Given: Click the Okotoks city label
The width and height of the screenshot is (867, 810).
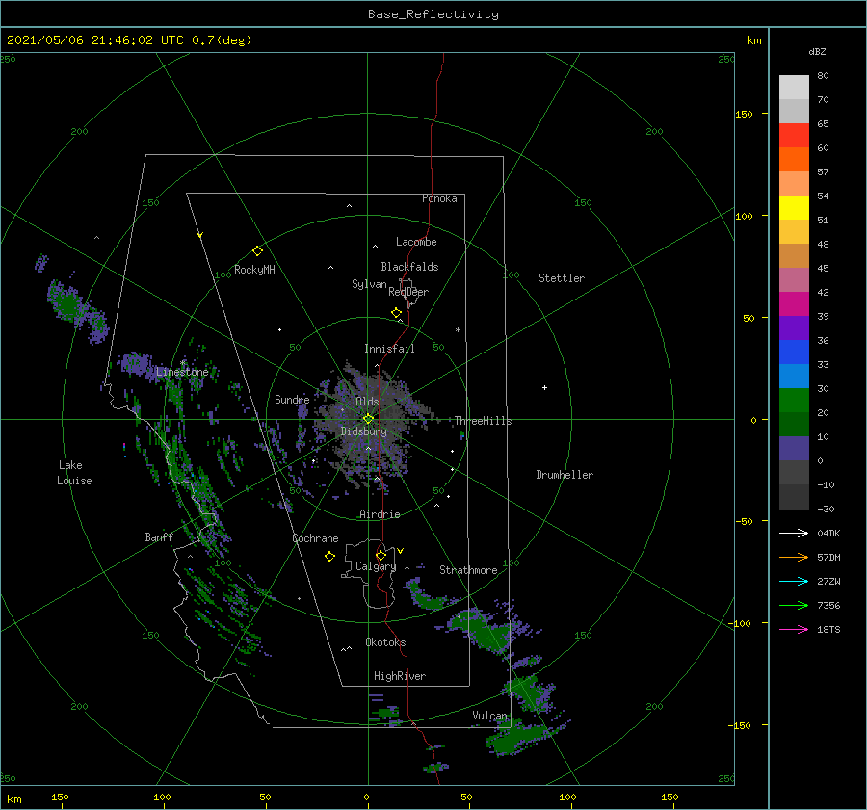Looking at the screenshot, I should coord(385,641).
